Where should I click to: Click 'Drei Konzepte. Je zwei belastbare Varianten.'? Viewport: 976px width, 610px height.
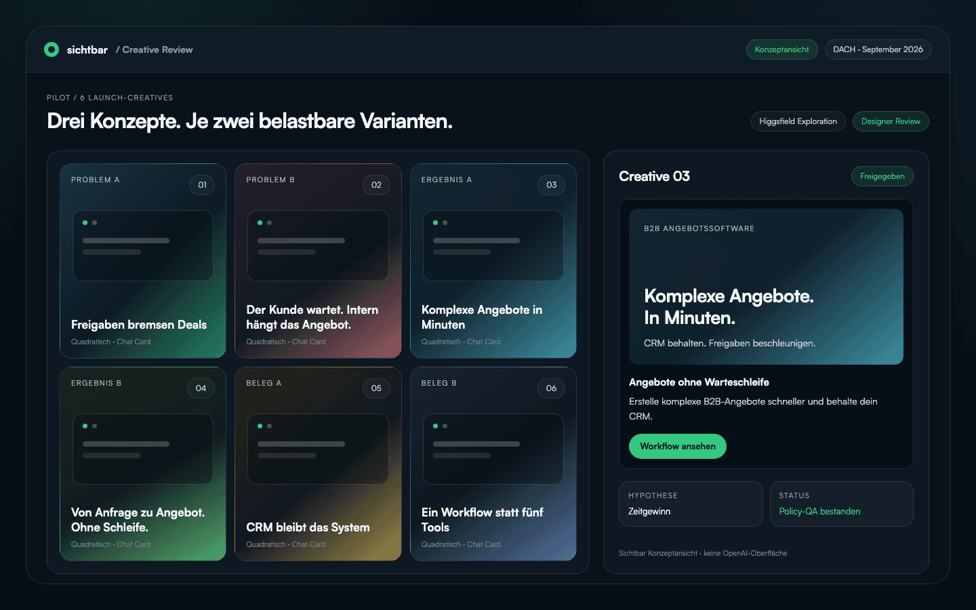tap(249, 121)
